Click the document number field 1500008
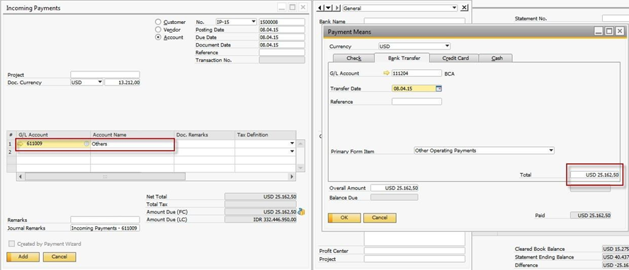The width and height of the screenshot is (629, 270). pos(282,22)
